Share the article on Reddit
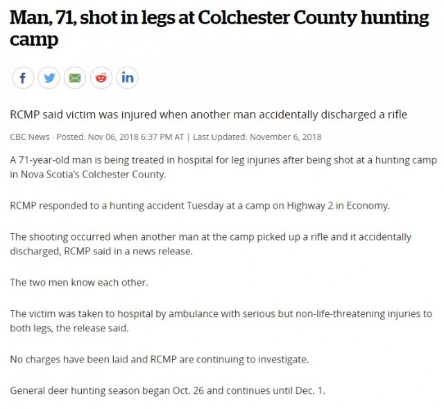Viewport: 444px width, 409px height. coord(101,78)
